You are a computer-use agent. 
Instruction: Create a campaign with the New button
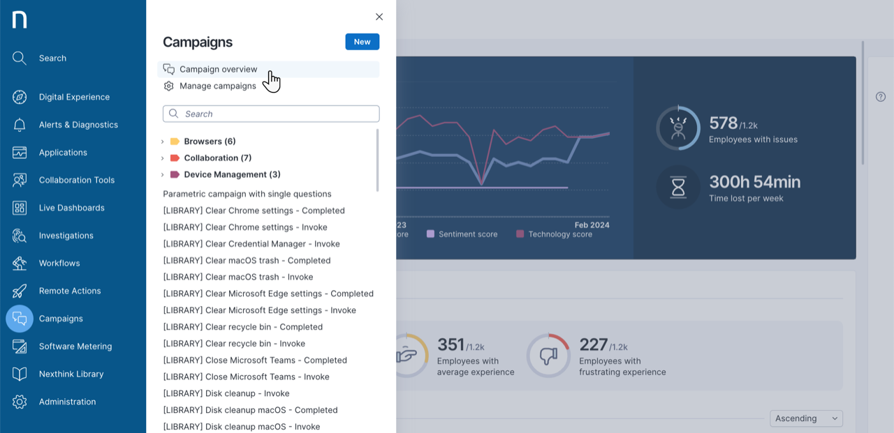point(362,42)
